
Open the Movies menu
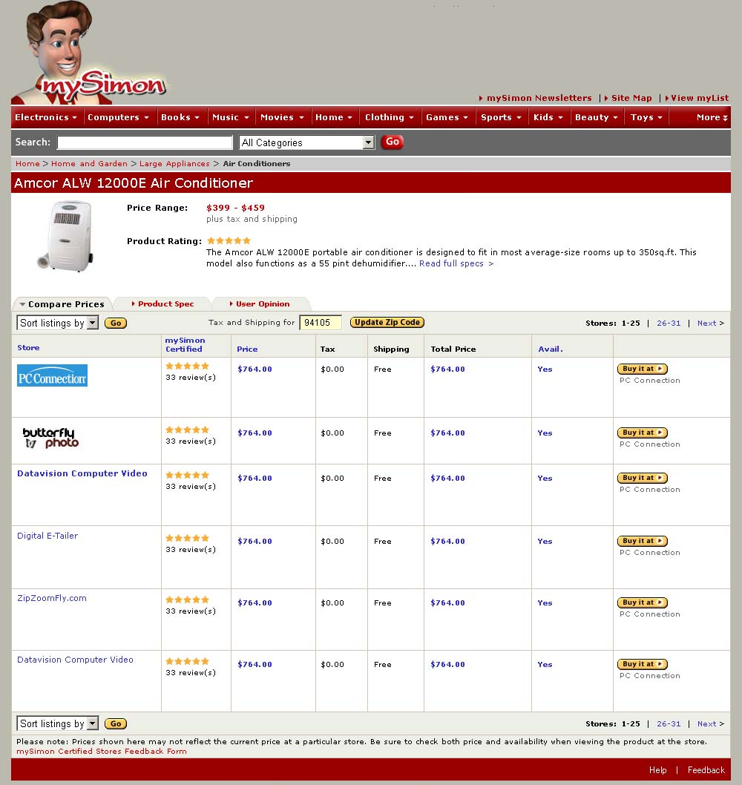283,117
